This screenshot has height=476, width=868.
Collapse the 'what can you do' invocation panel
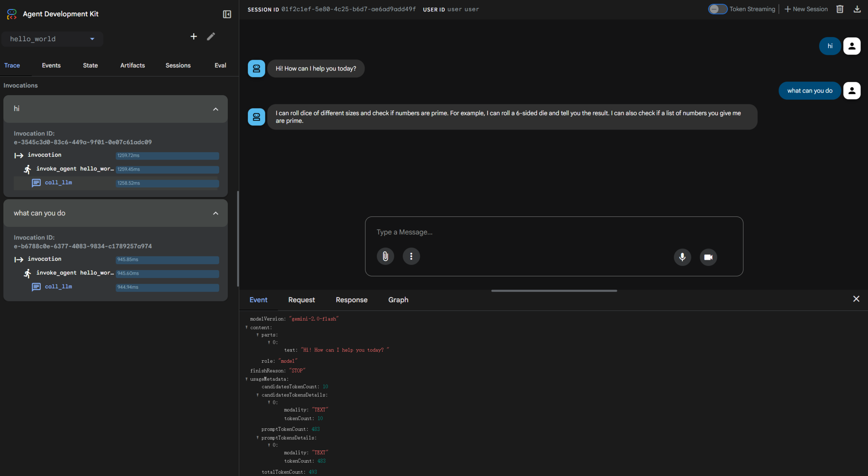point(216,213)
